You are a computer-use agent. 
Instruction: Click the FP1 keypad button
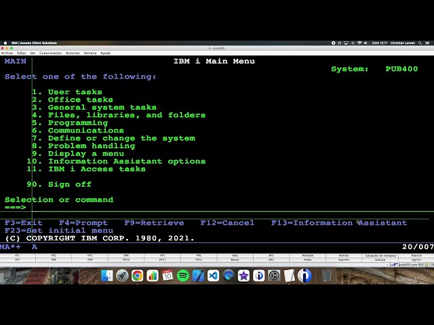click(x=18, y=256)
